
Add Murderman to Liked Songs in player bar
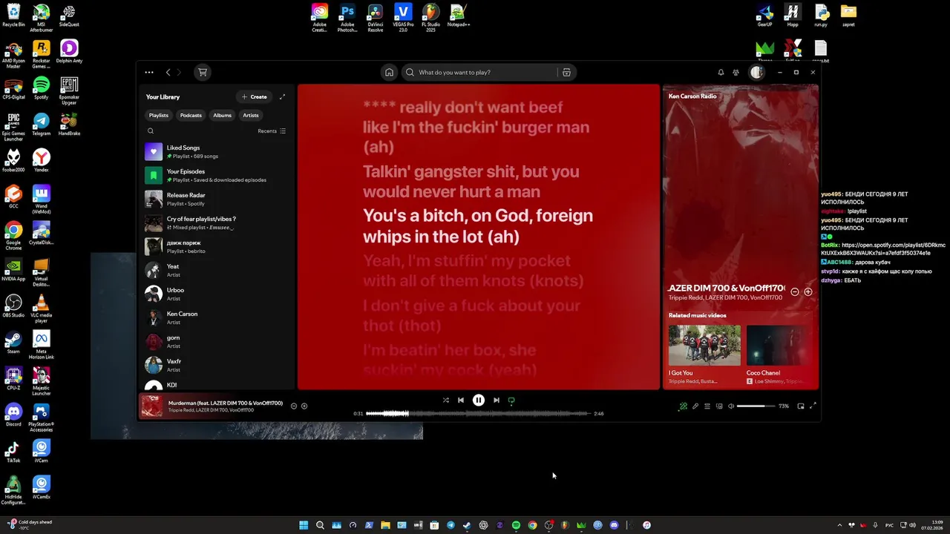304,406
